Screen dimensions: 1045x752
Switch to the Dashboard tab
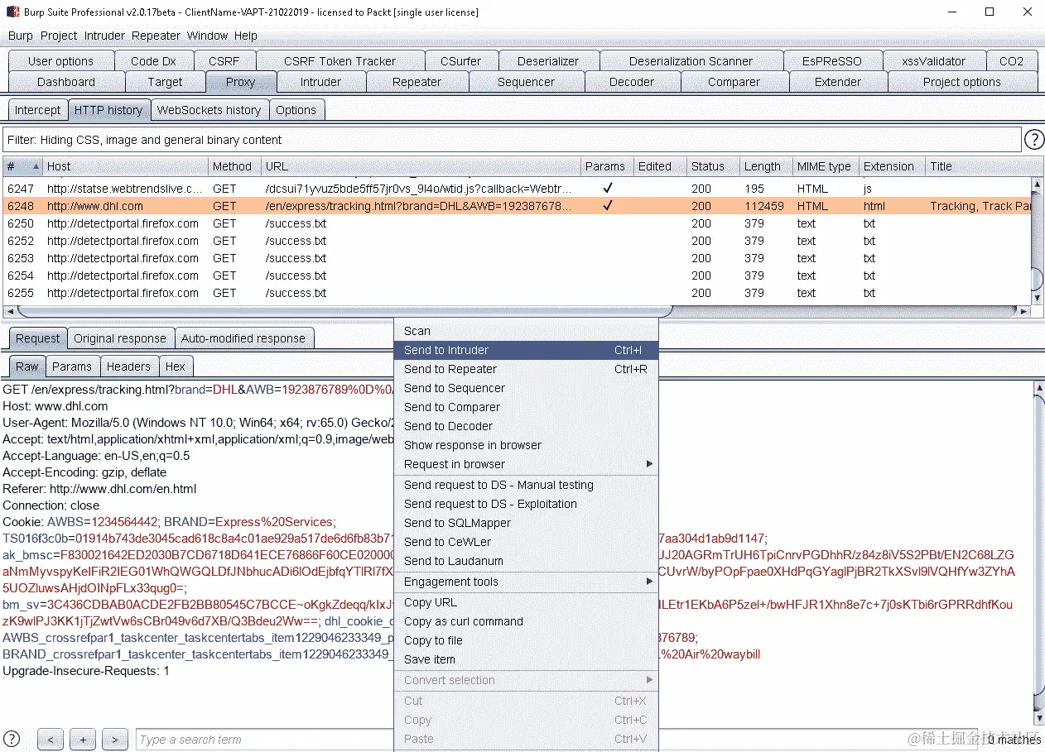tap(66, 82)
